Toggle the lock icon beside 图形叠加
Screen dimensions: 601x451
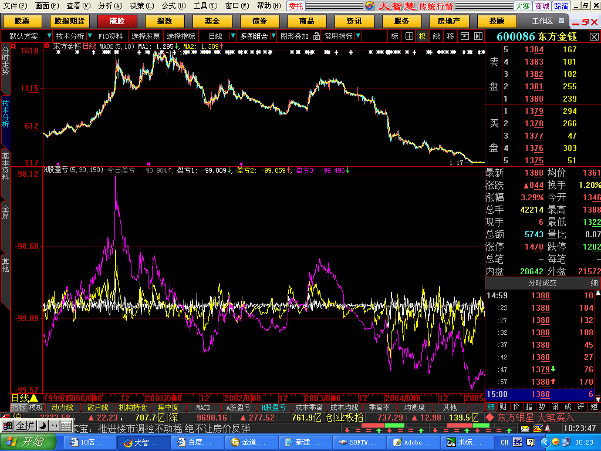(316, 36)
